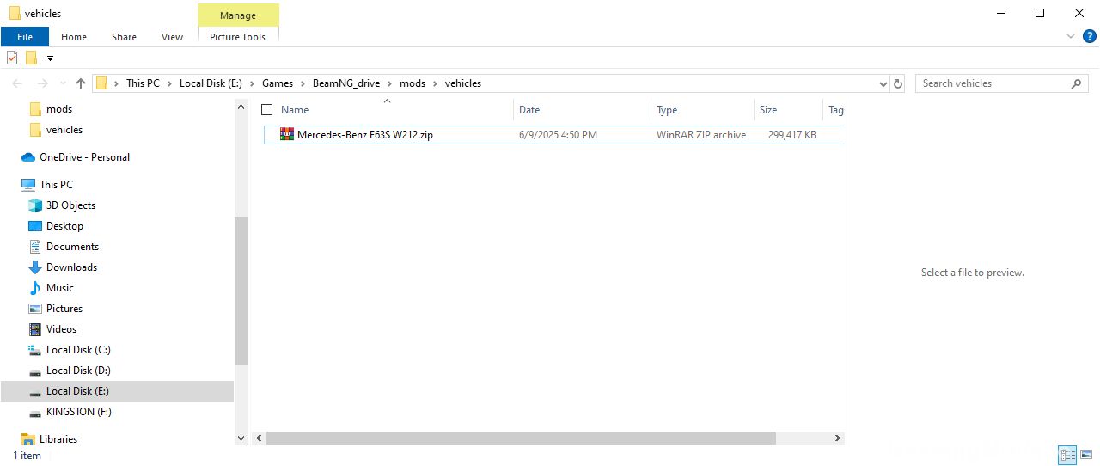Open Videos in navigation pane

61,329
